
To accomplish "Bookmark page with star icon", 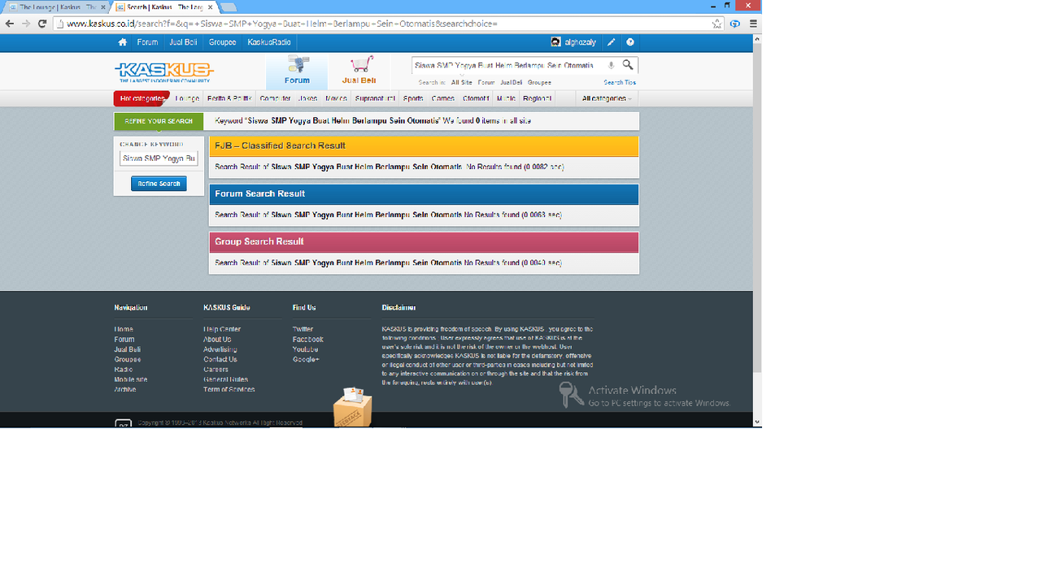I will click(x=717, y=24).
